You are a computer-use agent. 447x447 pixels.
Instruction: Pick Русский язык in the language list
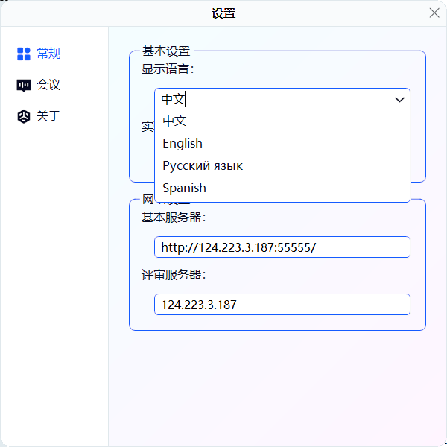click(x=203, y=165)
